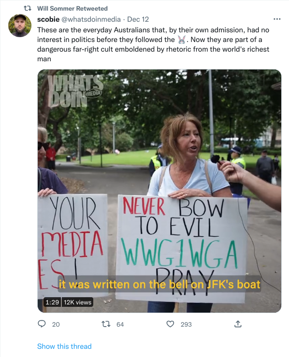Image resolution: width=289 pixels, height=357 pixels.
Task: Open the three-dot more options menu
Action: click(x=277, y=19)
